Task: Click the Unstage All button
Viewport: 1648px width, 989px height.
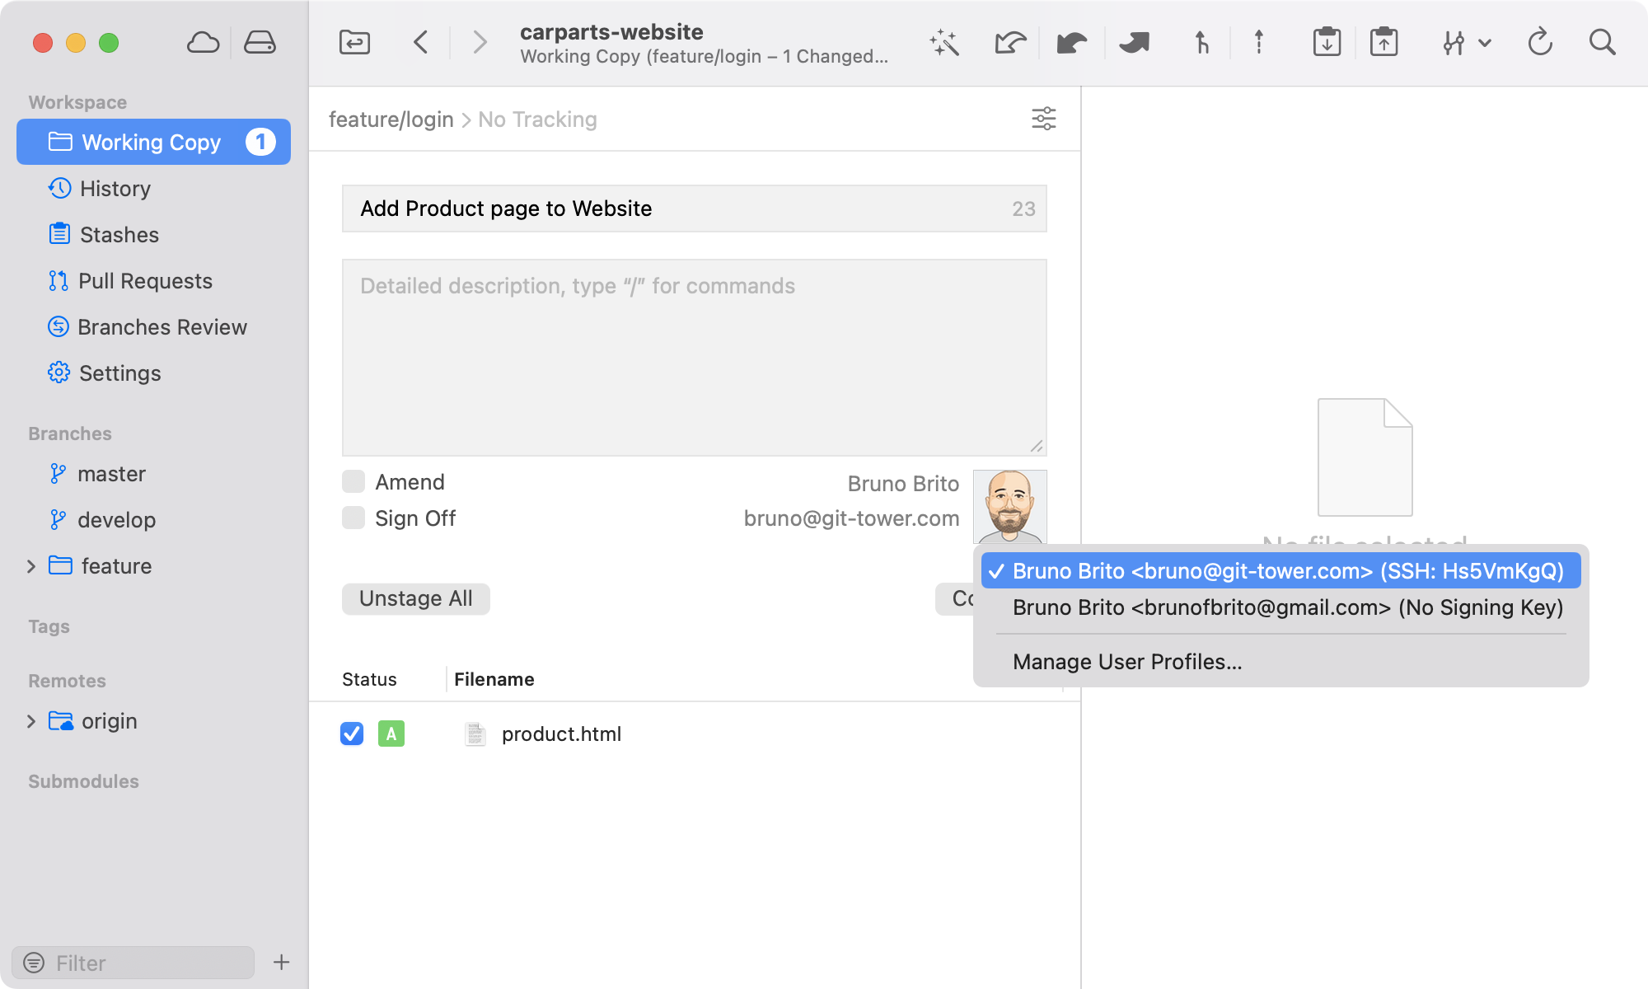Action: pos(415,598)
